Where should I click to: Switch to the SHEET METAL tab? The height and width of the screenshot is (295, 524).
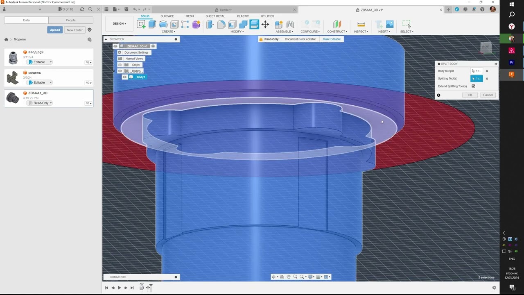215,16
